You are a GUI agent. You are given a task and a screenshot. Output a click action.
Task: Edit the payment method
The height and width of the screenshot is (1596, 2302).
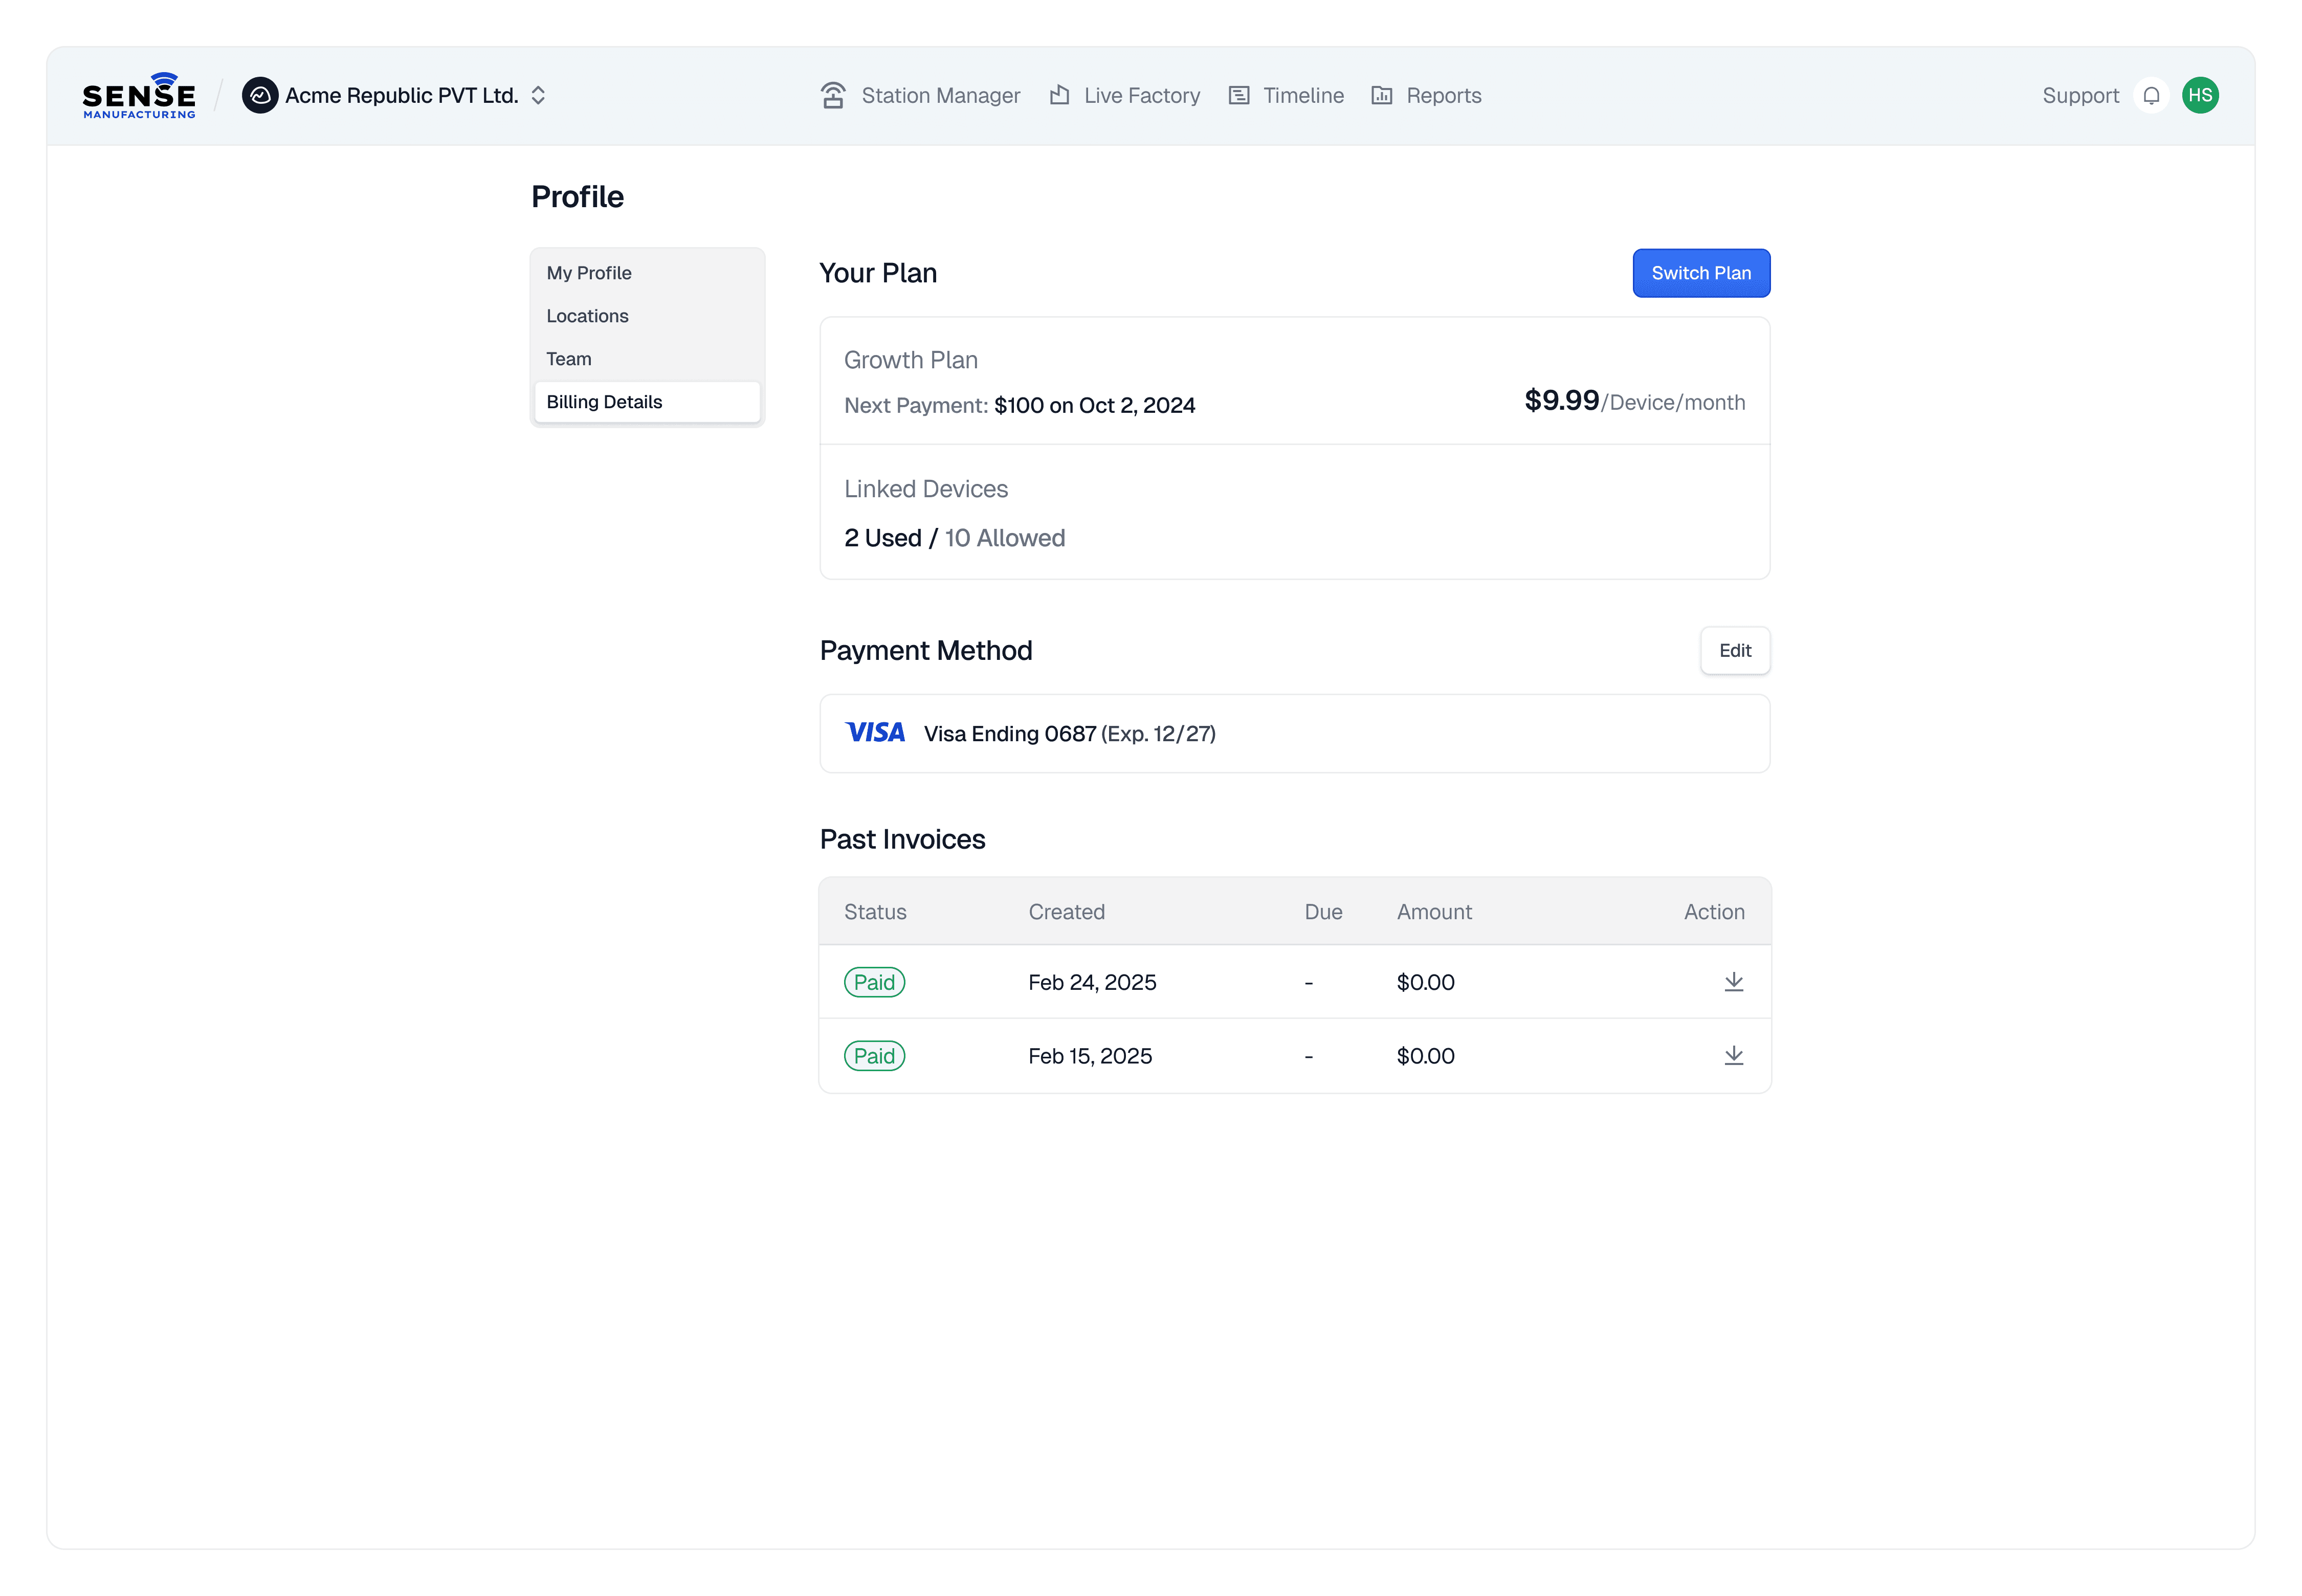point(1734,651)
